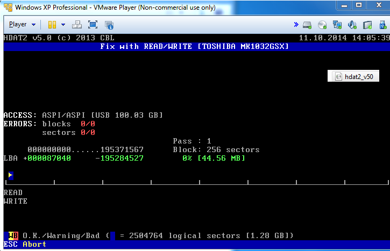Click the printer device icon

pos(367,25)
